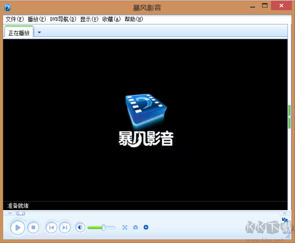
Task: Click the 暴风影音 logo in the video area
Action: [x=146, y=120]
